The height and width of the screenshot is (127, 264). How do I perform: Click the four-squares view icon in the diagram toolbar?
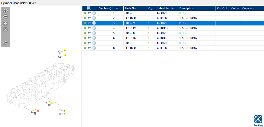pyautogui.click(x=5, y=24)
